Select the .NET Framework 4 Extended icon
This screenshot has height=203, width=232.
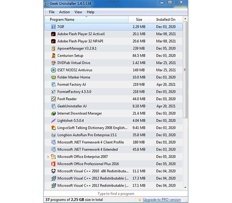pyautogui.click(x=53, y=150)
